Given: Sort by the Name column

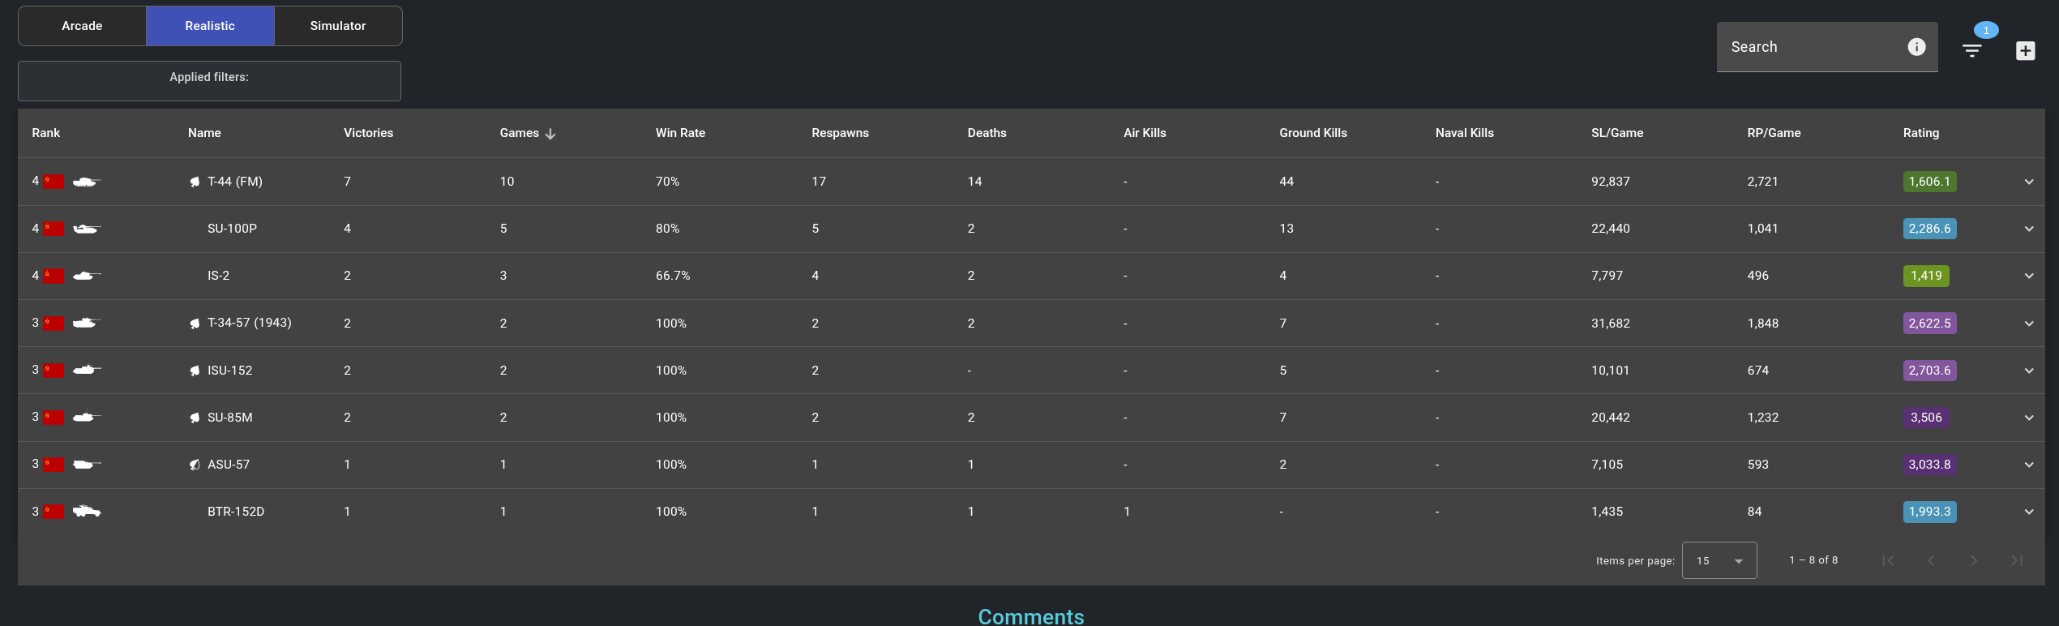Looking at the screenshot, I should click(x=204, y=133).
